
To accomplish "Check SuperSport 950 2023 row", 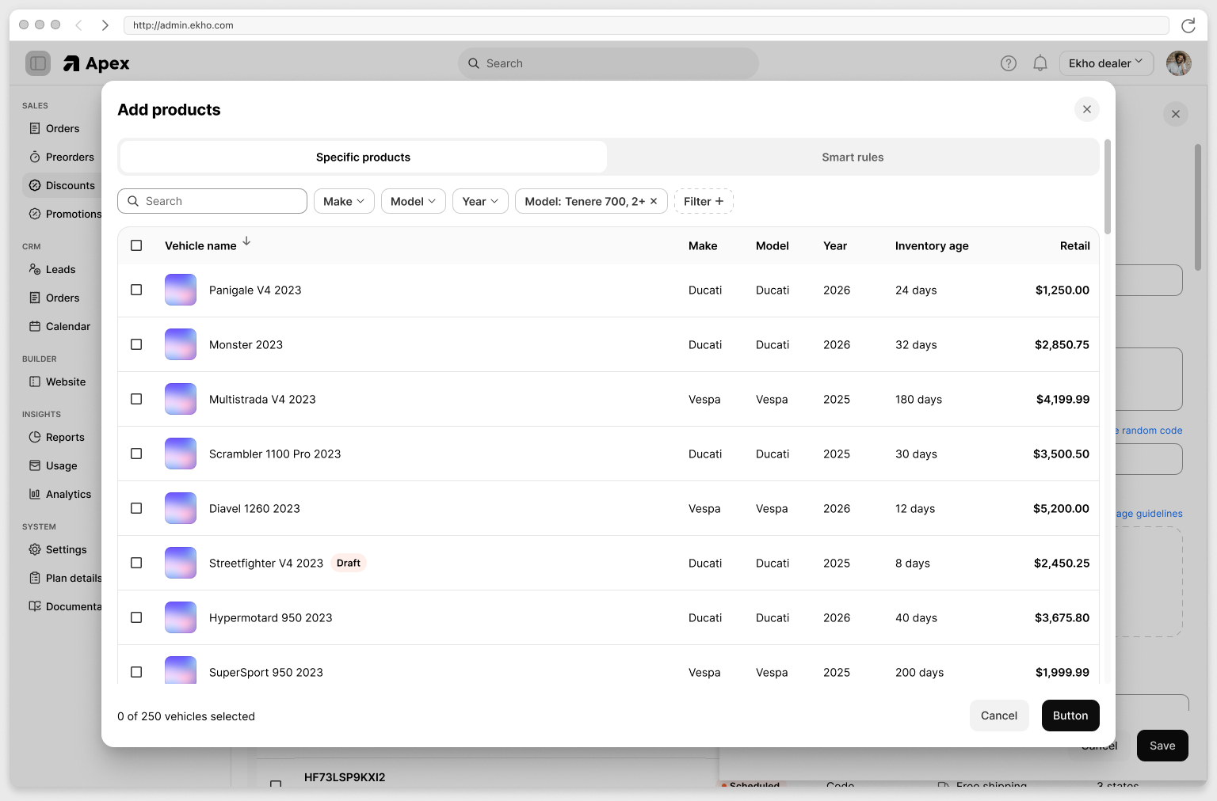I will [136, 672].
